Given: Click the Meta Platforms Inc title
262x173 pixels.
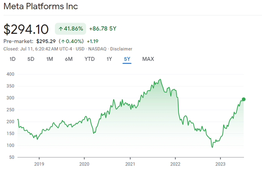Looking at the screenshot, I should point(41,6).
